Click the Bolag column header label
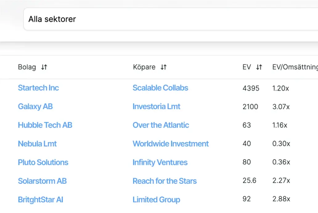This screenshot has width=318, height=213. (27, 67)
